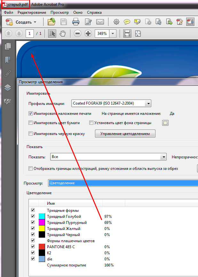Expand the Создать dropdown arrow
This screenshot has height=277, width=198.
pyautogui.click(x=35, y=22)
